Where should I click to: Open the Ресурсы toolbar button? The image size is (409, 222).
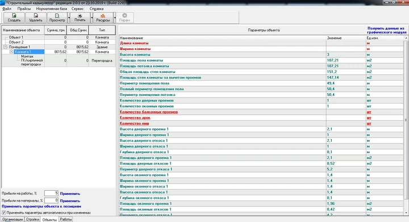(103, 18)
